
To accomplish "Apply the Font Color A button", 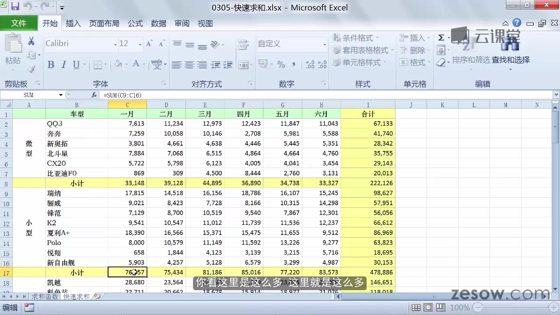I will click(136, 64).
